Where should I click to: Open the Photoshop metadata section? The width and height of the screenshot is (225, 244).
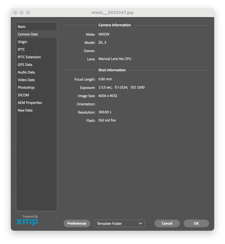(x=26, y=88)
